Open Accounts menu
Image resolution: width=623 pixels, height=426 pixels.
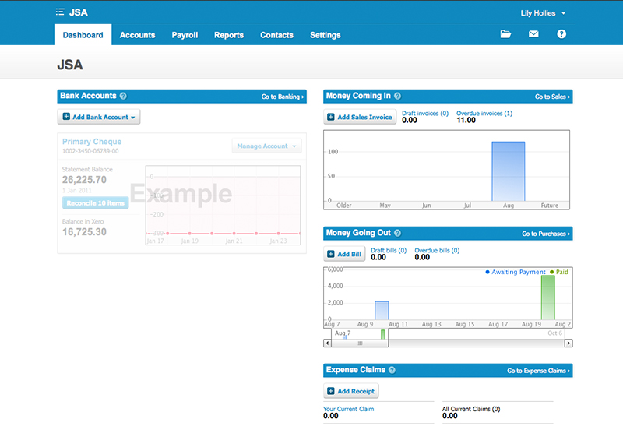[137, 35]
